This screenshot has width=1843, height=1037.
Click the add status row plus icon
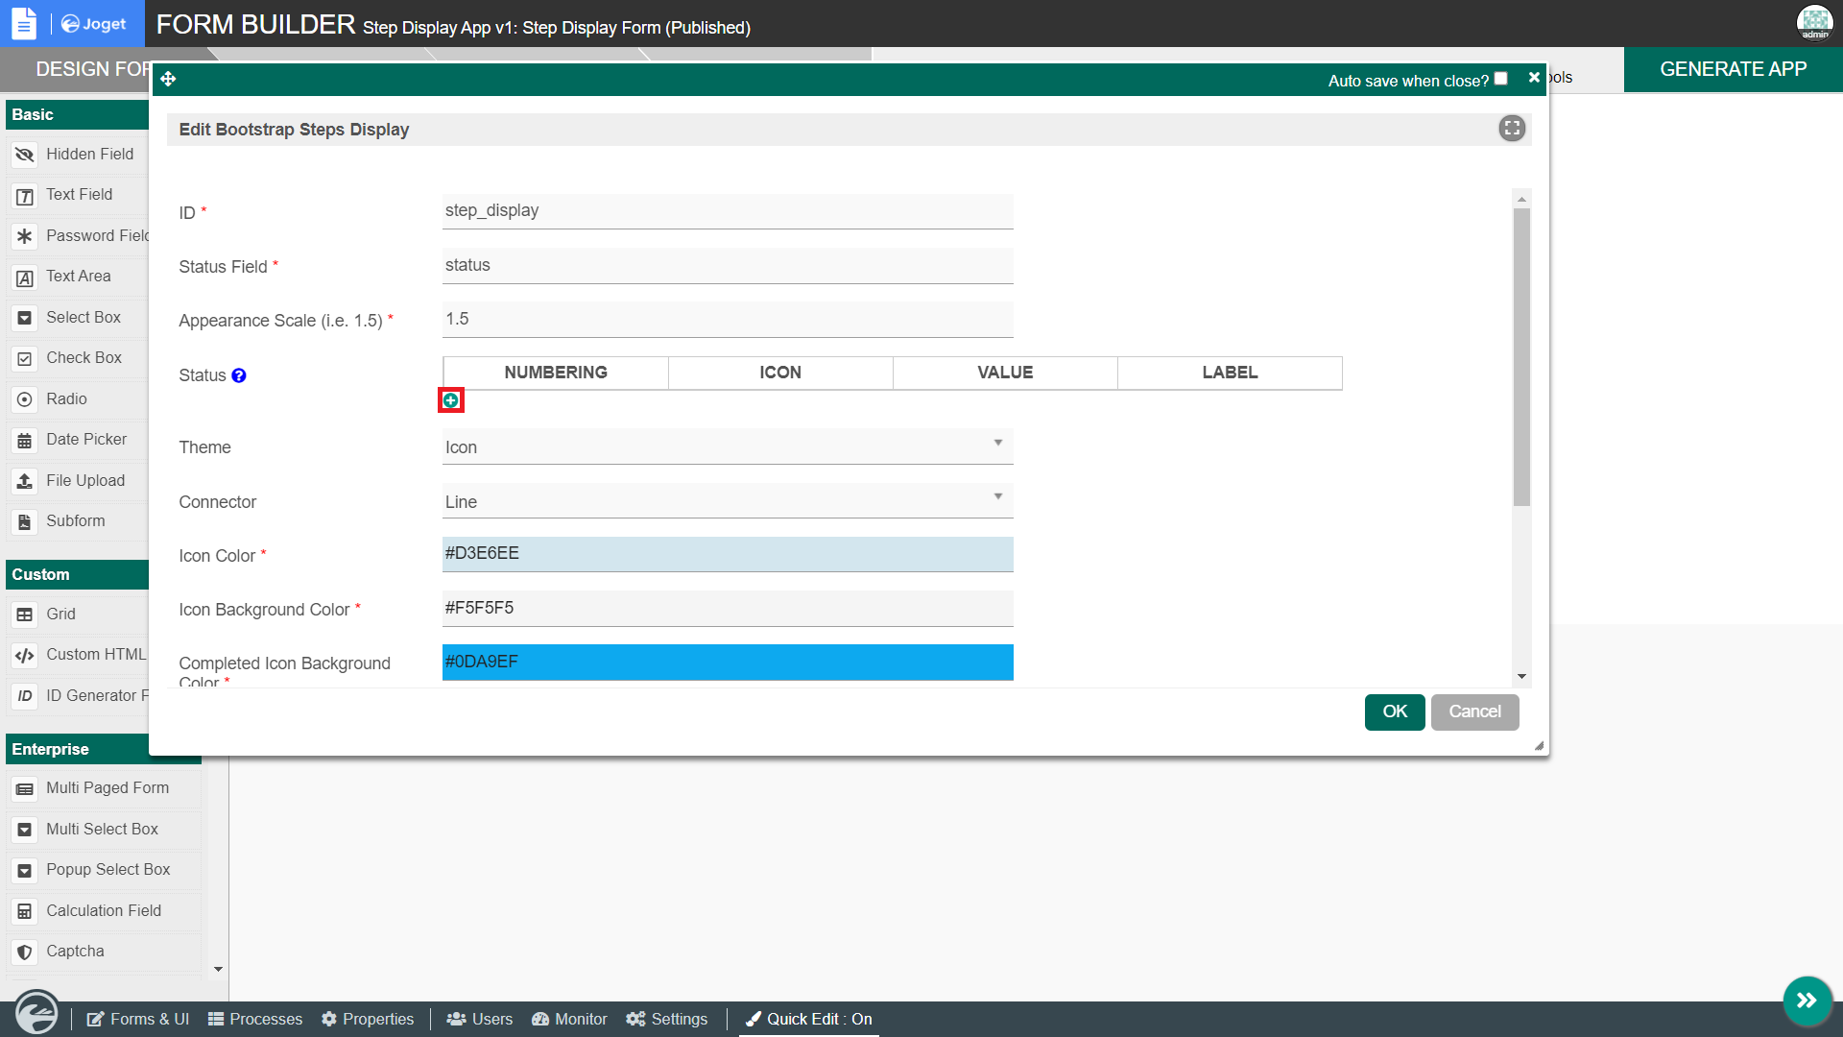450,400
